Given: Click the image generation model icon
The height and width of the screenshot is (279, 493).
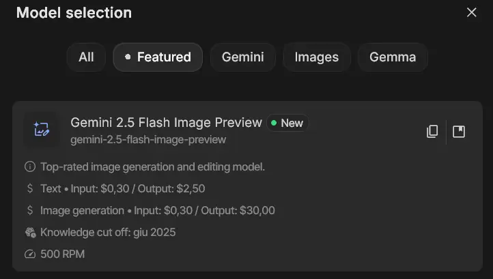Looking at the screenshot, I should click(42, 130).
